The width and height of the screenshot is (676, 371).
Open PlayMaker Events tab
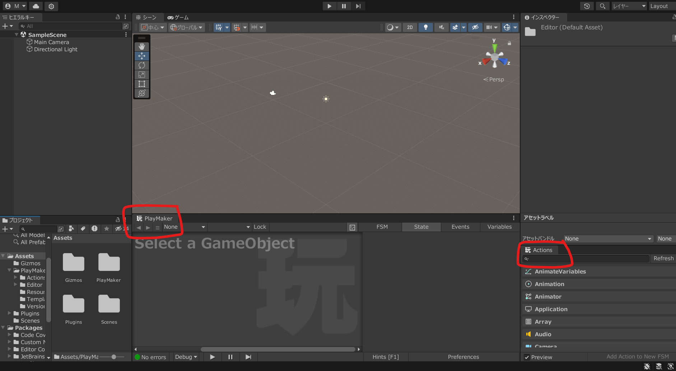[460, 227]
